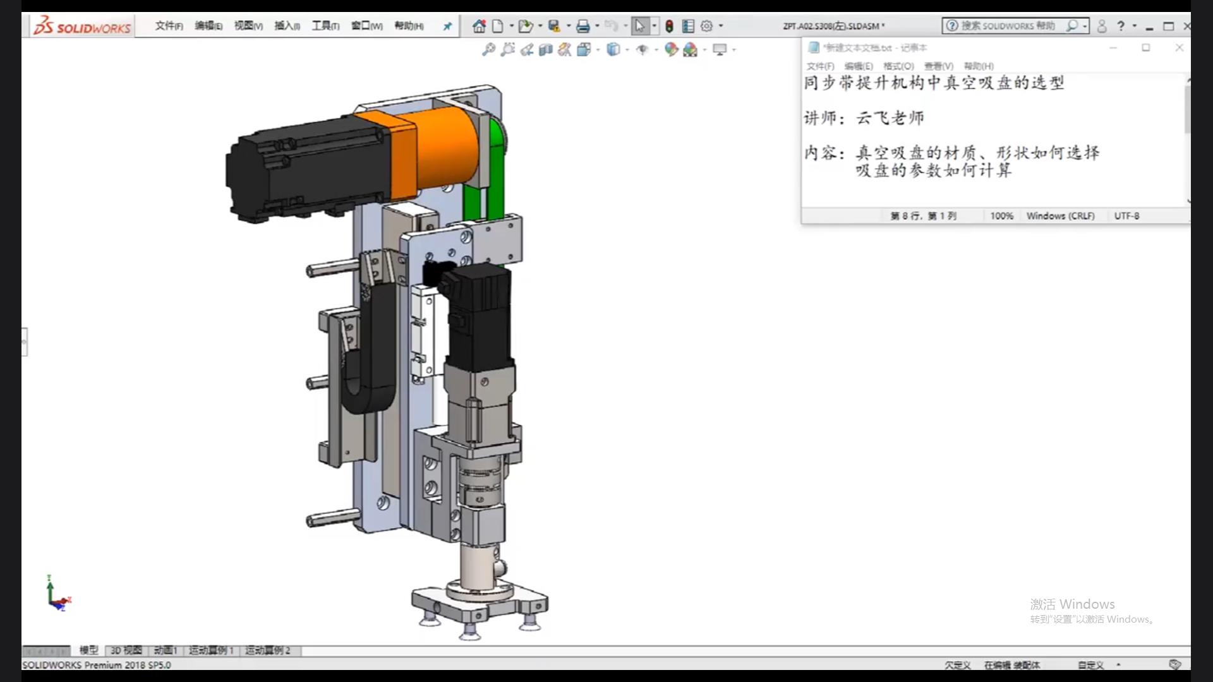The image size is (1213, 682).
Task: Select Zoom to Area tool
Action: [507, 49]
